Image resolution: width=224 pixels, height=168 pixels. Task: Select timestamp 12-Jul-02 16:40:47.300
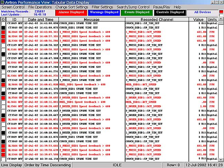click(41, 58)
